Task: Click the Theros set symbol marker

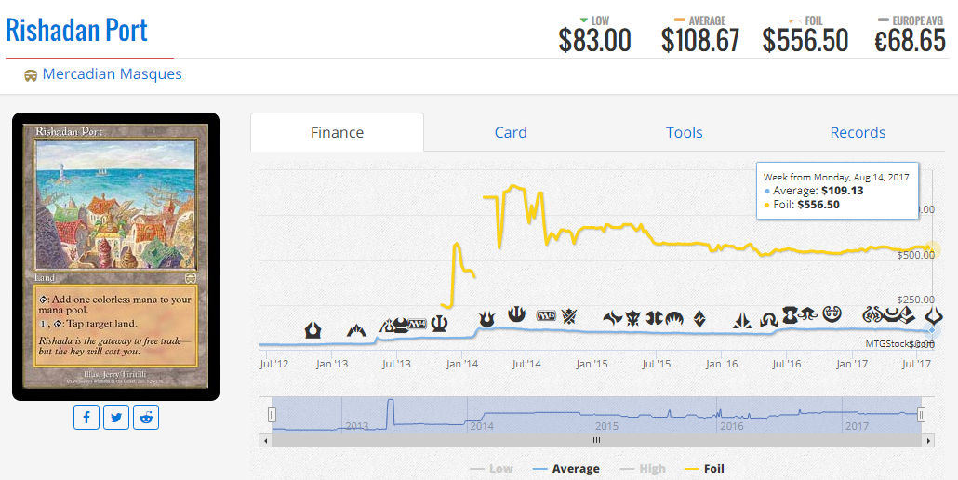Action: click(439, 323)
